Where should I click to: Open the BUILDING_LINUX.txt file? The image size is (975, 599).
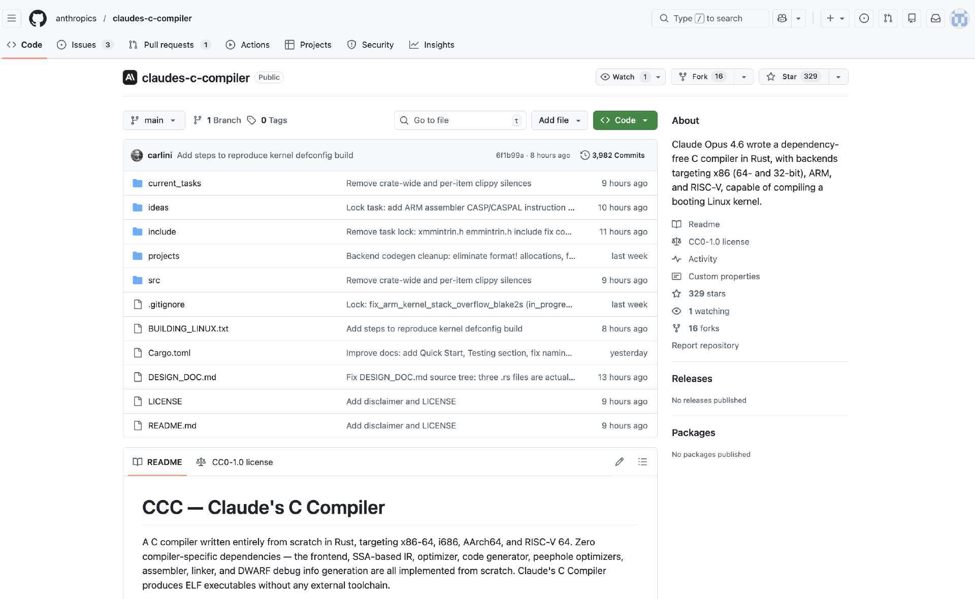pos(188,328)
